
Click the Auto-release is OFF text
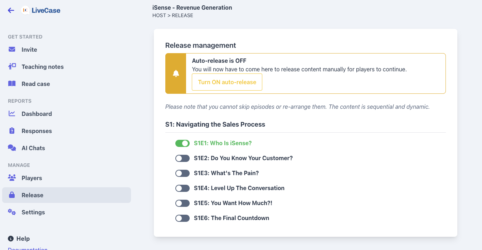click(x=219, y=61)
